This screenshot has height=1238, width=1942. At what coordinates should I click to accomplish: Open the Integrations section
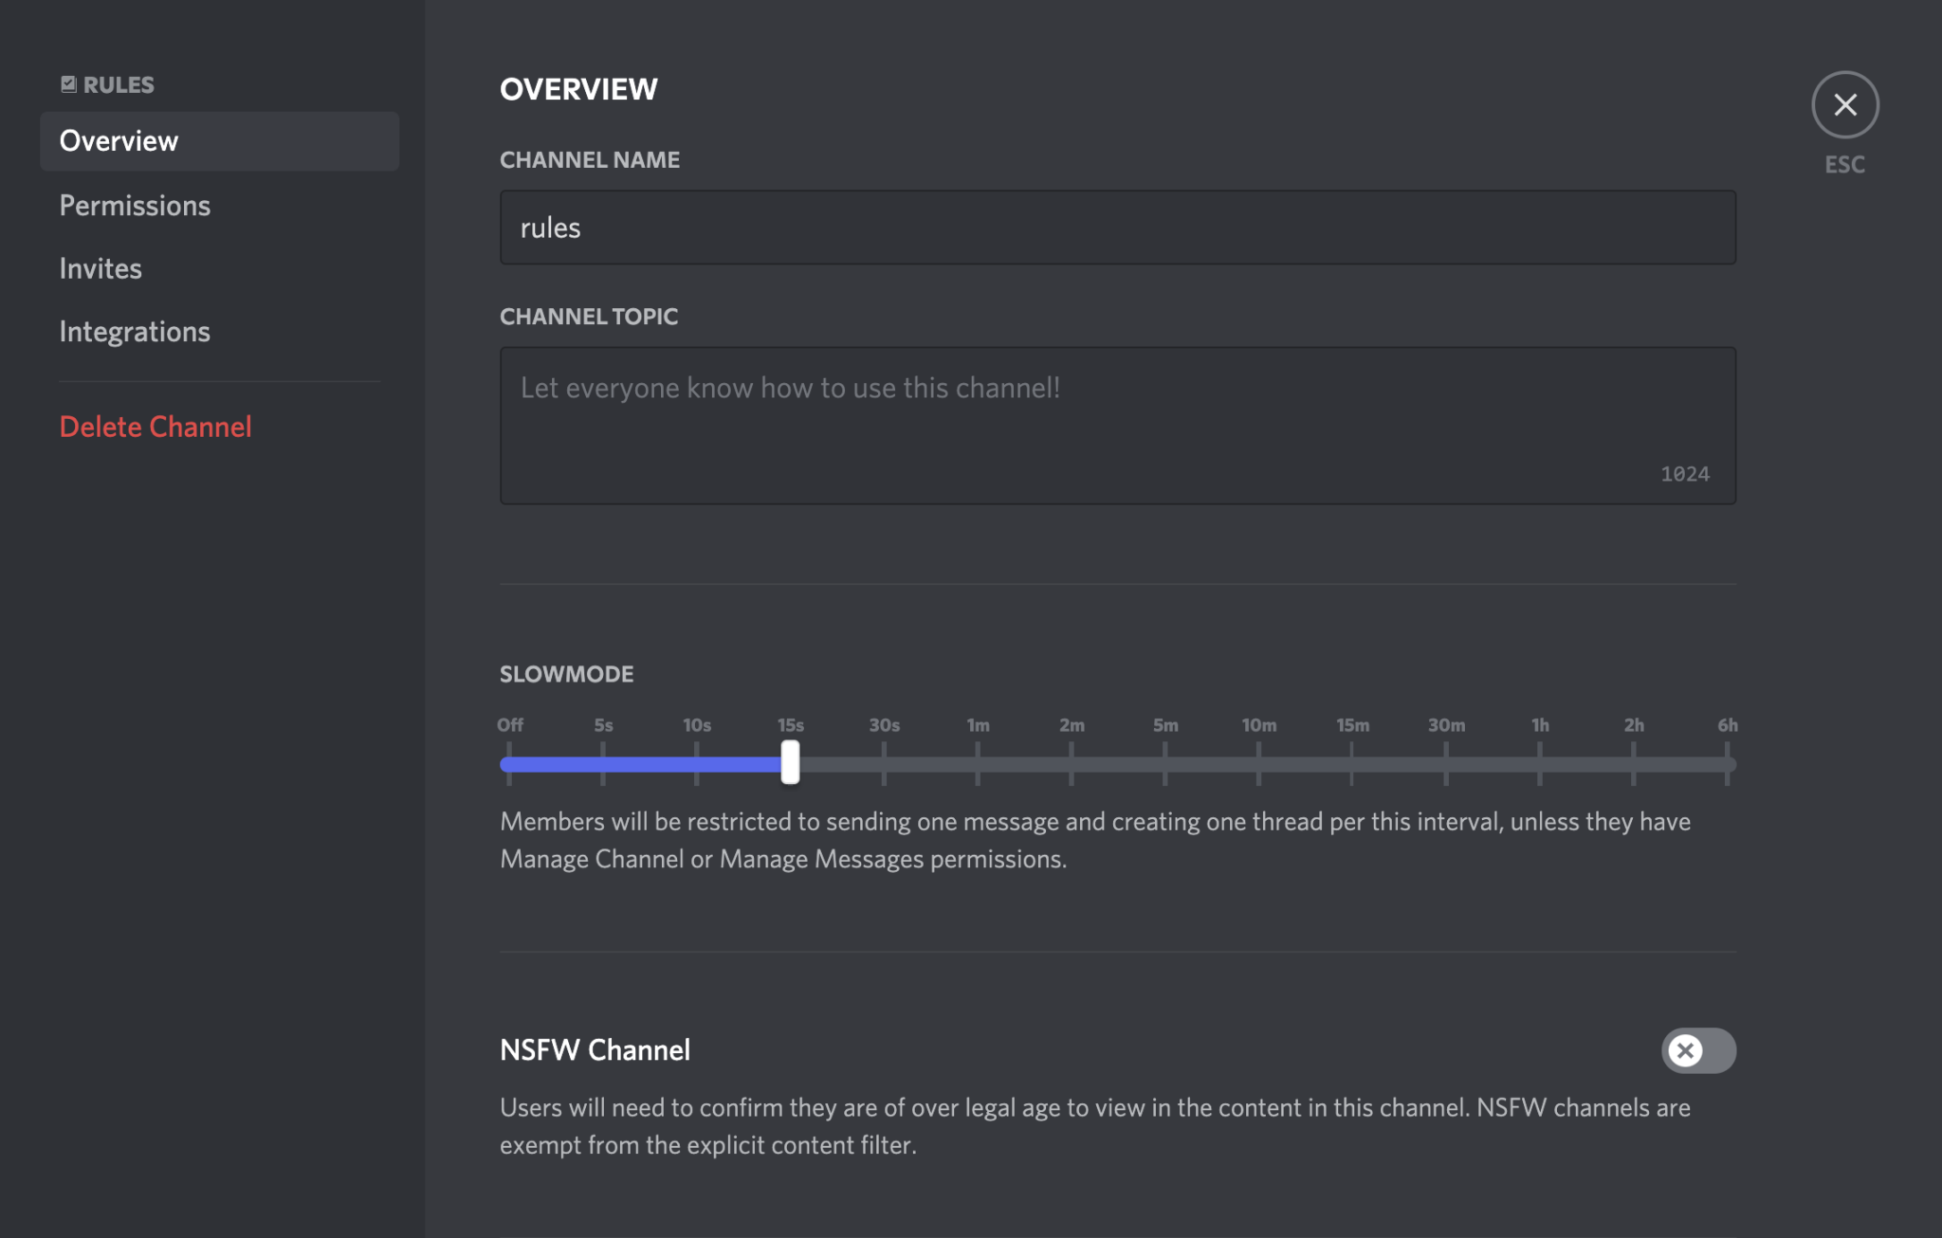click(x=135, y=331)
